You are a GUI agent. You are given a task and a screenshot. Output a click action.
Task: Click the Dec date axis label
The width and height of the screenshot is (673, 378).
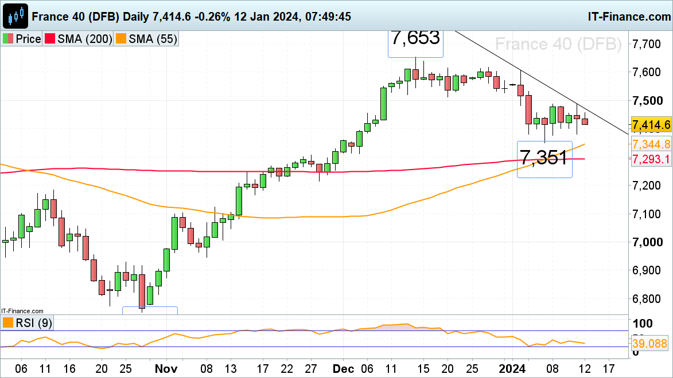[343, 369]
